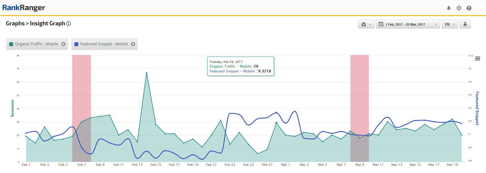Toggle the Organic Traffic - Mobile series

[x=37, y=44]
